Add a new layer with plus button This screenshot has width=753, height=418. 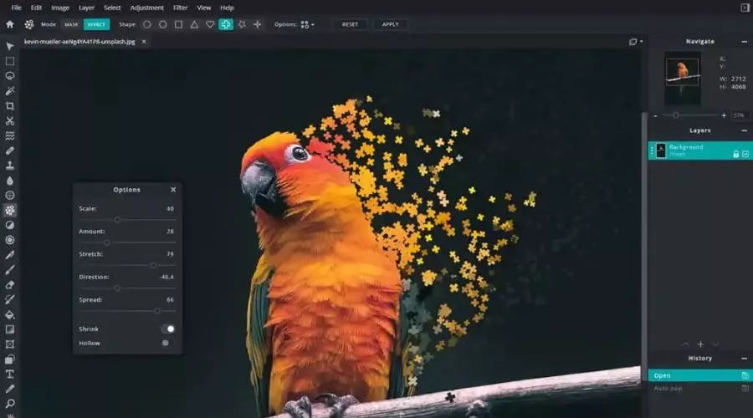tap(700, 344)
